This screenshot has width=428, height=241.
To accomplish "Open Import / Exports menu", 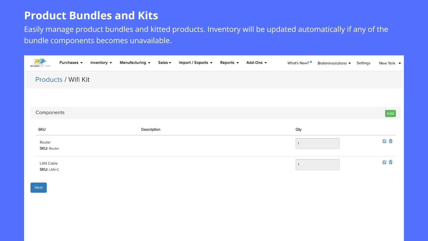I will tap(196, 63).
